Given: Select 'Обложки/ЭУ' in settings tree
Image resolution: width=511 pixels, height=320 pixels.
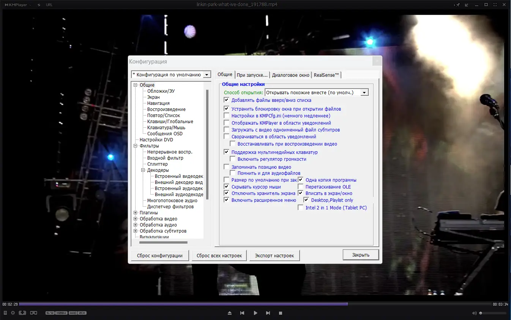Looking at the screenshot, I should tap(161, 91).
